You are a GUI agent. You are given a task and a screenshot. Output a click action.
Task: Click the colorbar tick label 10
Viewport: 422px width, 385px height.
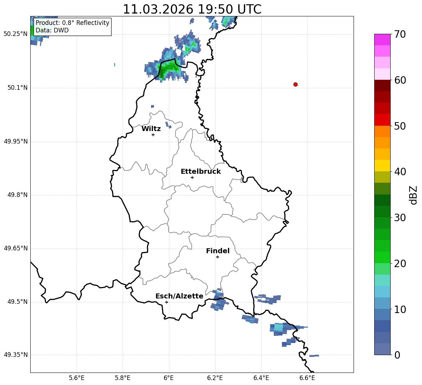[x=400, y=309]
